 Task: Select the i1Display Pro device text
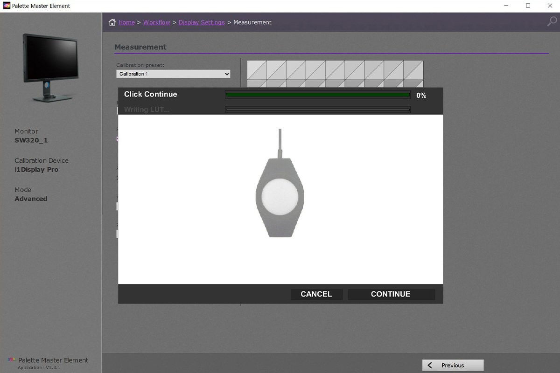pyautogui.click(x=36, y=170)
